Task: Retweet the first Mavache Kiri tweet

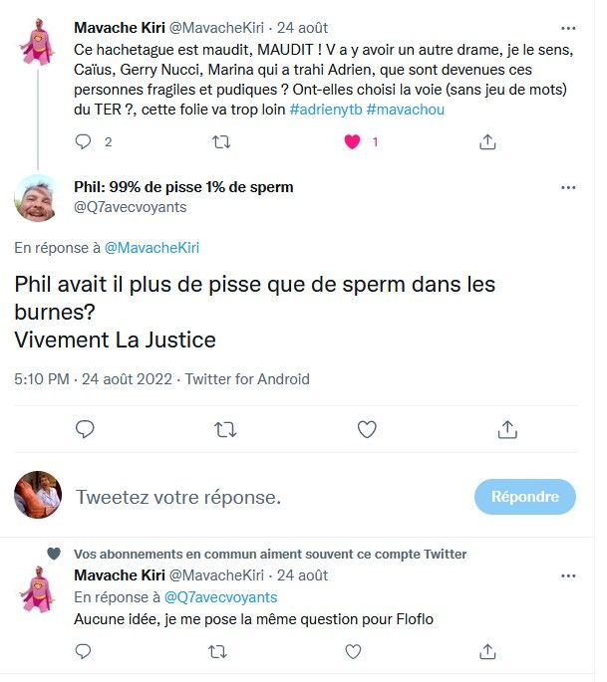Action: (221, 142)
